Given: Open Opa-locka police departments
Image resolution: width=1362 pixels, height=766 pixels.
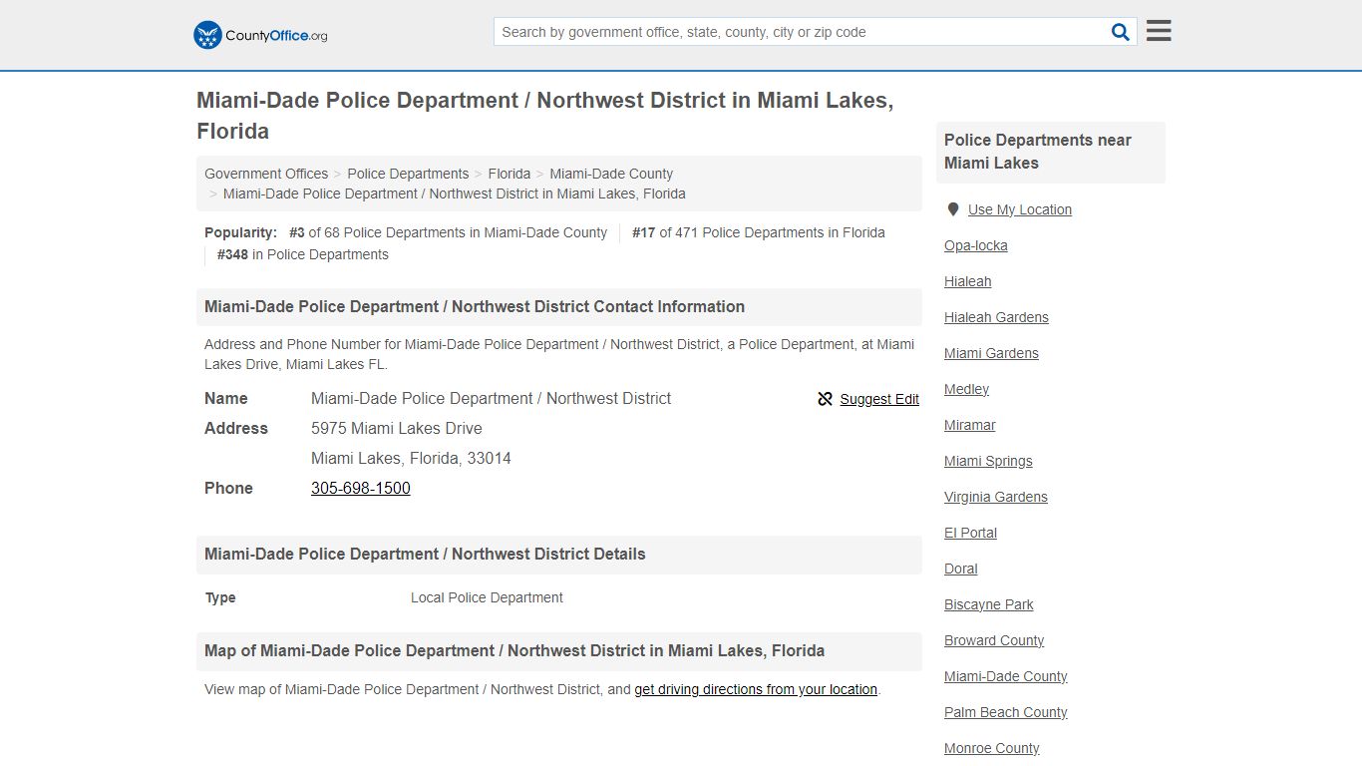Looking at the screenshot, I should tap(976, 245).
